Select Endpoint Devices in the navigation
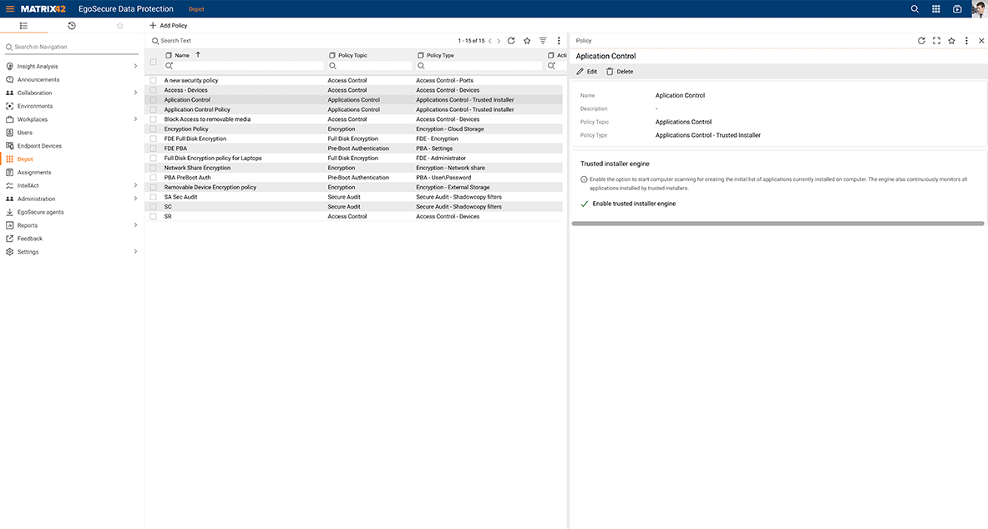The height and width of the screenshot is (529, 988). (43, 145)
